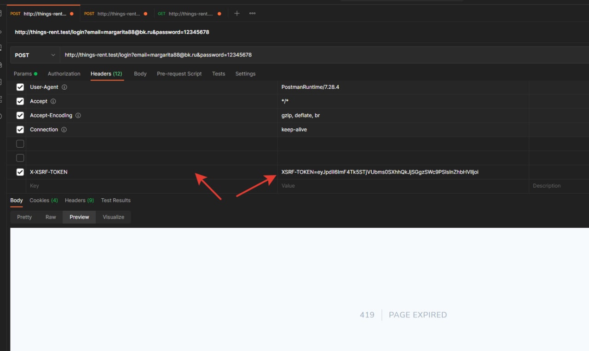The width and height of the screenshot is (589, 351).
Task: Select the response Body tab
Action: [x=17, y=201]
